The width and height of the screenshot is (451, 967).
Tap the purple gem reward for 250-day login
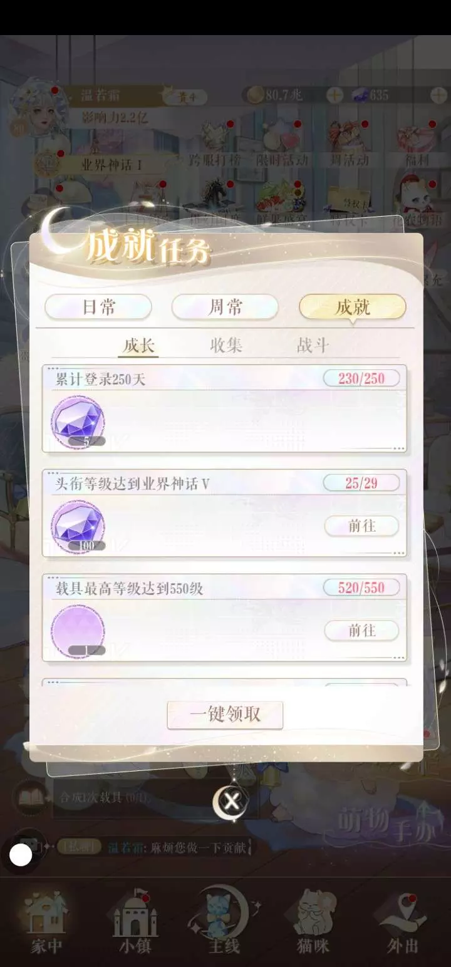pos(77,422)
